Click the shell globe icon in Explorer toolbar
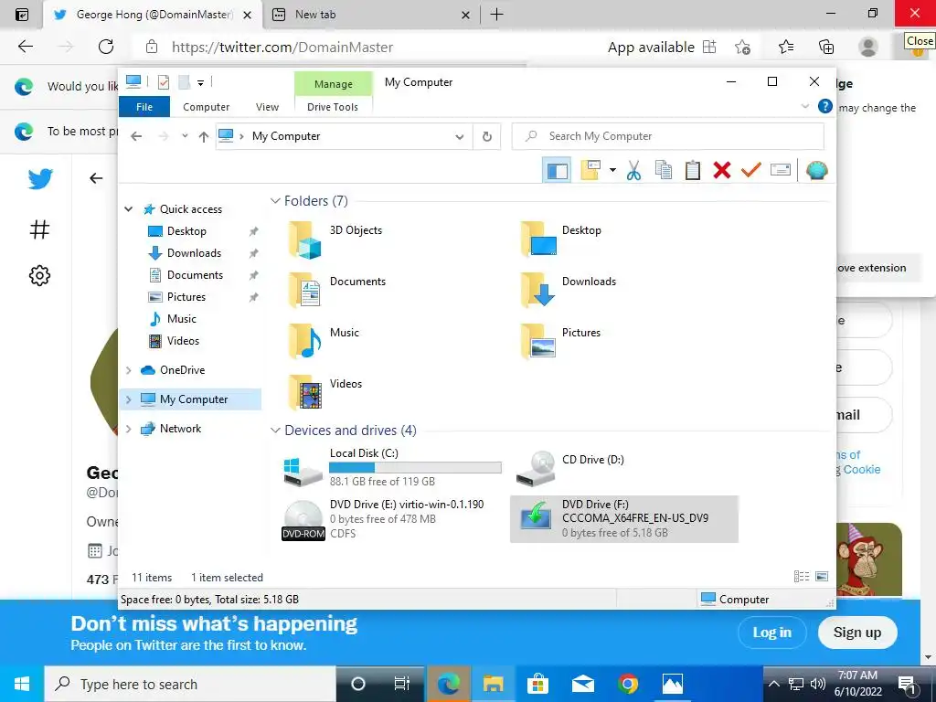Screen dimensions: 936x702 (x=816, y=171)
